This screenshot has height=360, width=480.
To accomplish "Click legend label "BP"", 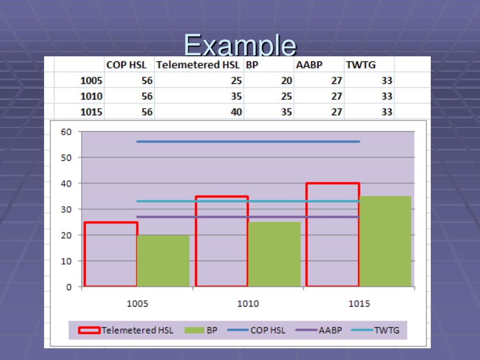I will click(x=212, y=330).
